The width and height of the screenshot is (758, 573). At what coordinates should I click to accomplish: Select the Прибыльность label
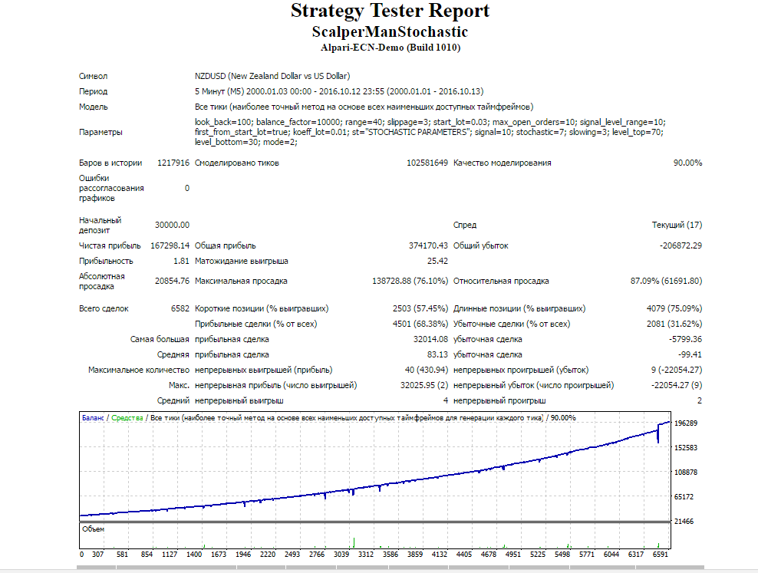[x=106, y=261]
